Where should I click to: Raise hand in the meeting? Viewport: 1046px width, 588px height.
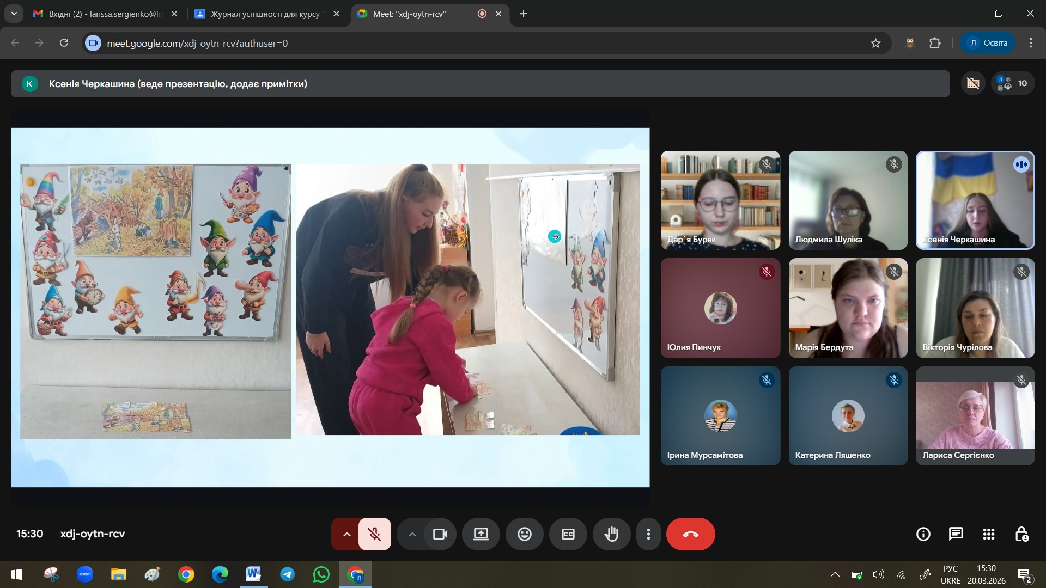(x=611, y=534)
